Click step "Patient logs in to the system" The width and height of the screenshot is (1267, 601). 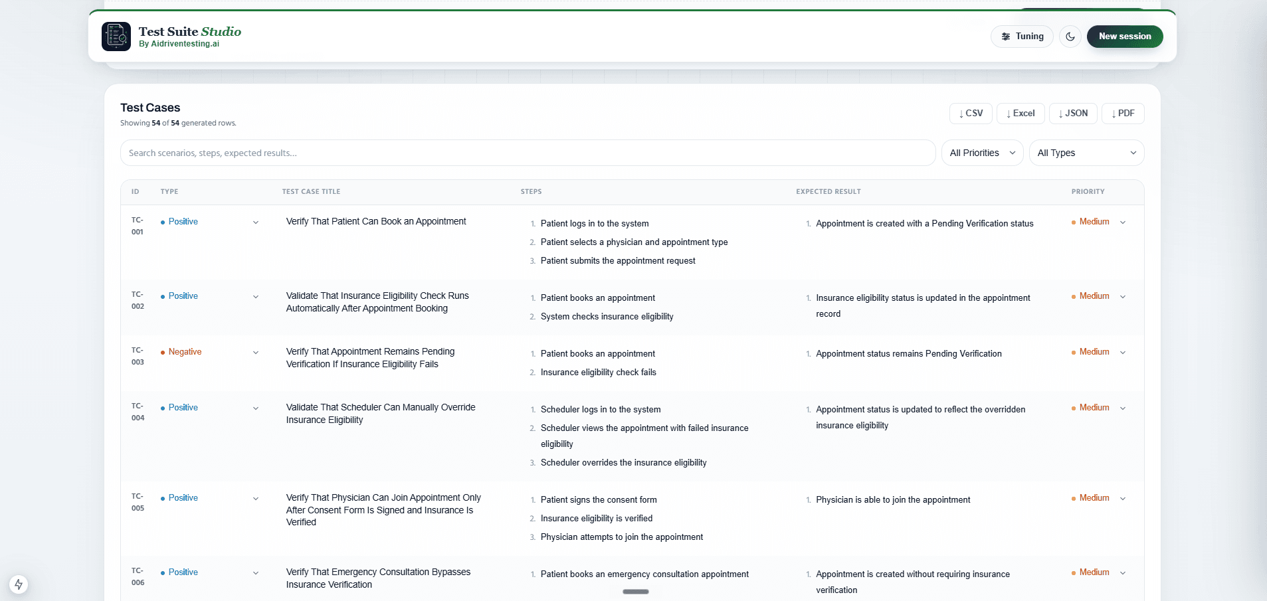pyautogui.click(x=595, y=224)
